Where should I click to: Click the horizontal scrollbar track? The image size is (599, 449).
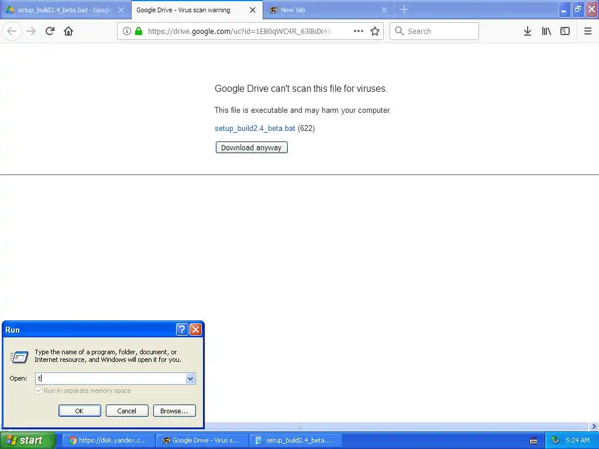click(x=396, y=426)
